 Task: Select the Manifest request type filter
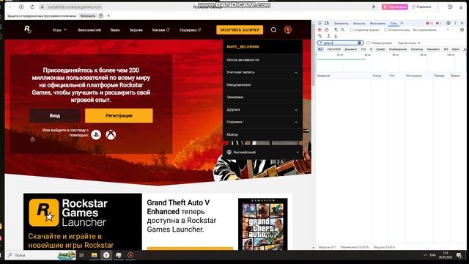tap(433, 49)
